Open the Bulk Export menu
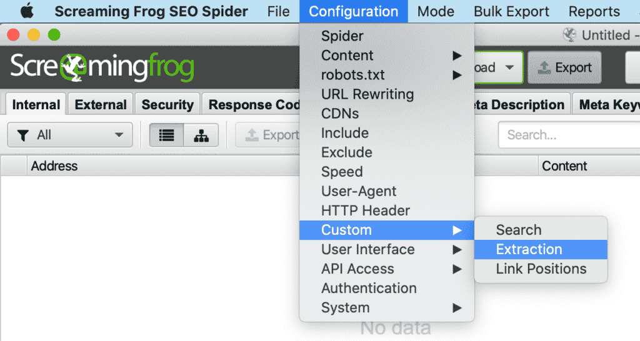The image size is (640, 341). [x=511, y=11]
